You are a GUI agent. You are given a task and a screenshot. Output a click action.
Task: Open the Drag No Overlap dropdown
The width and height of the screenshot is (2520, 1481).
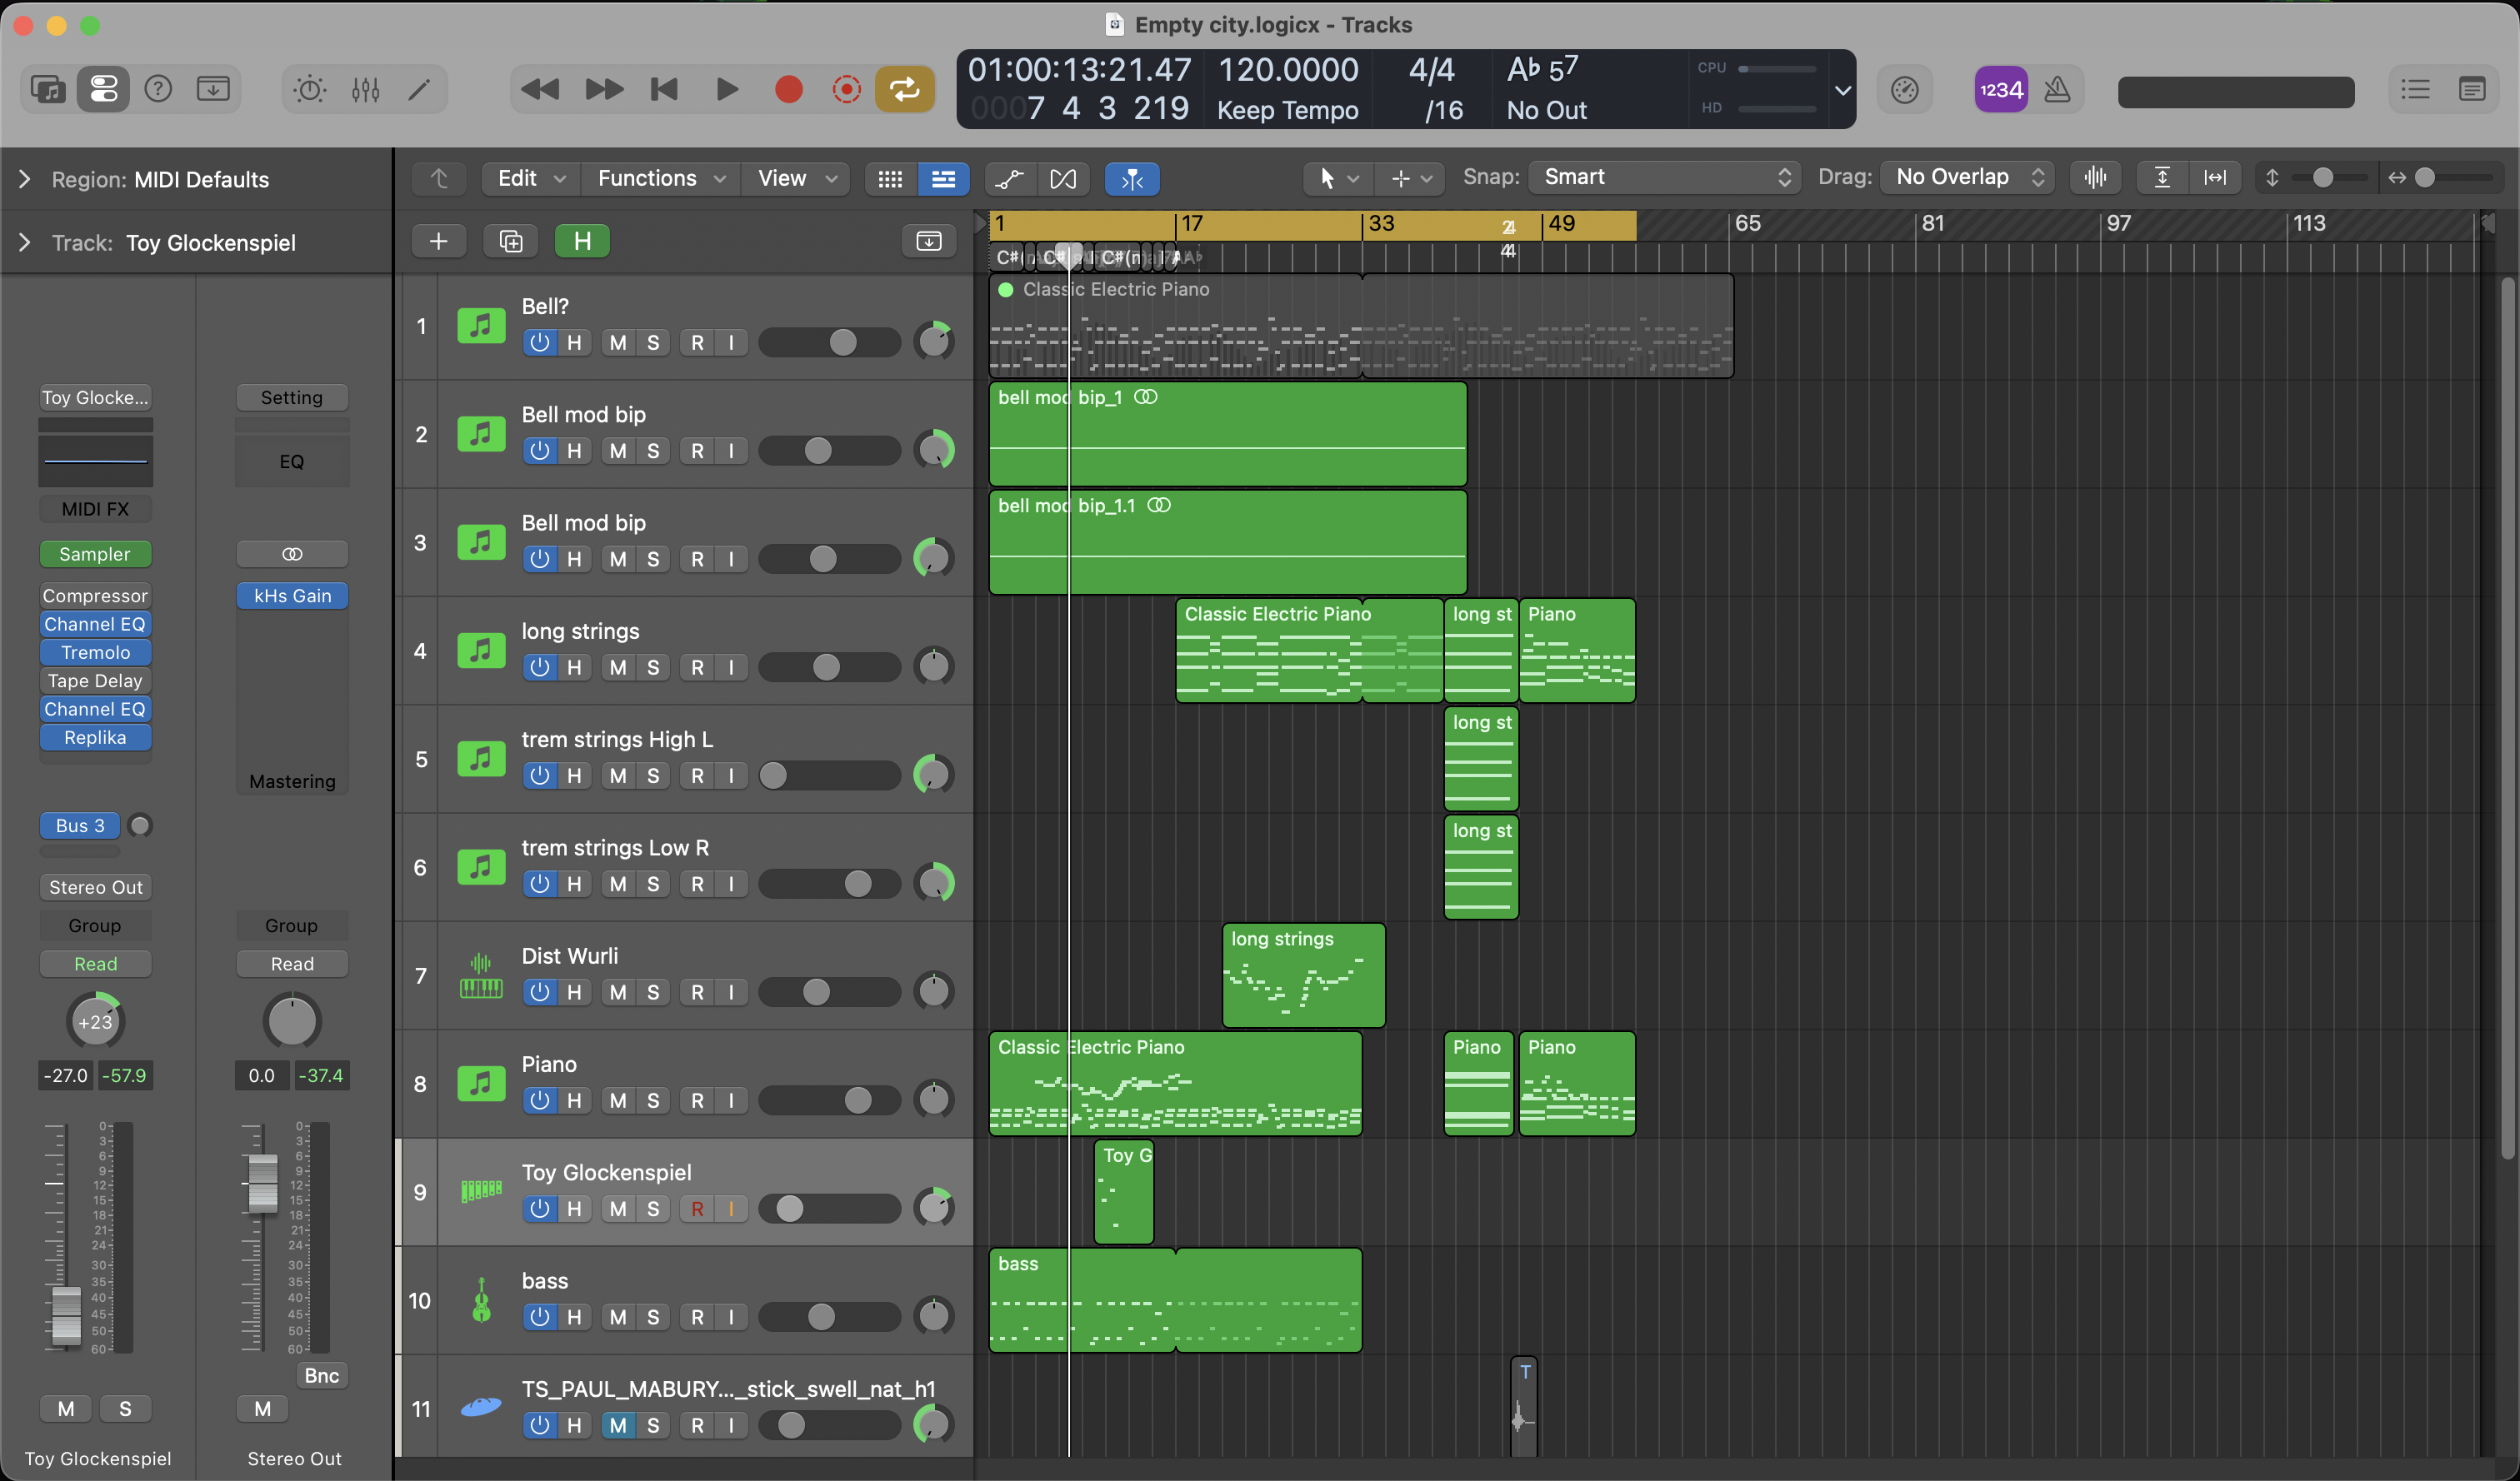pos(1967,178)
